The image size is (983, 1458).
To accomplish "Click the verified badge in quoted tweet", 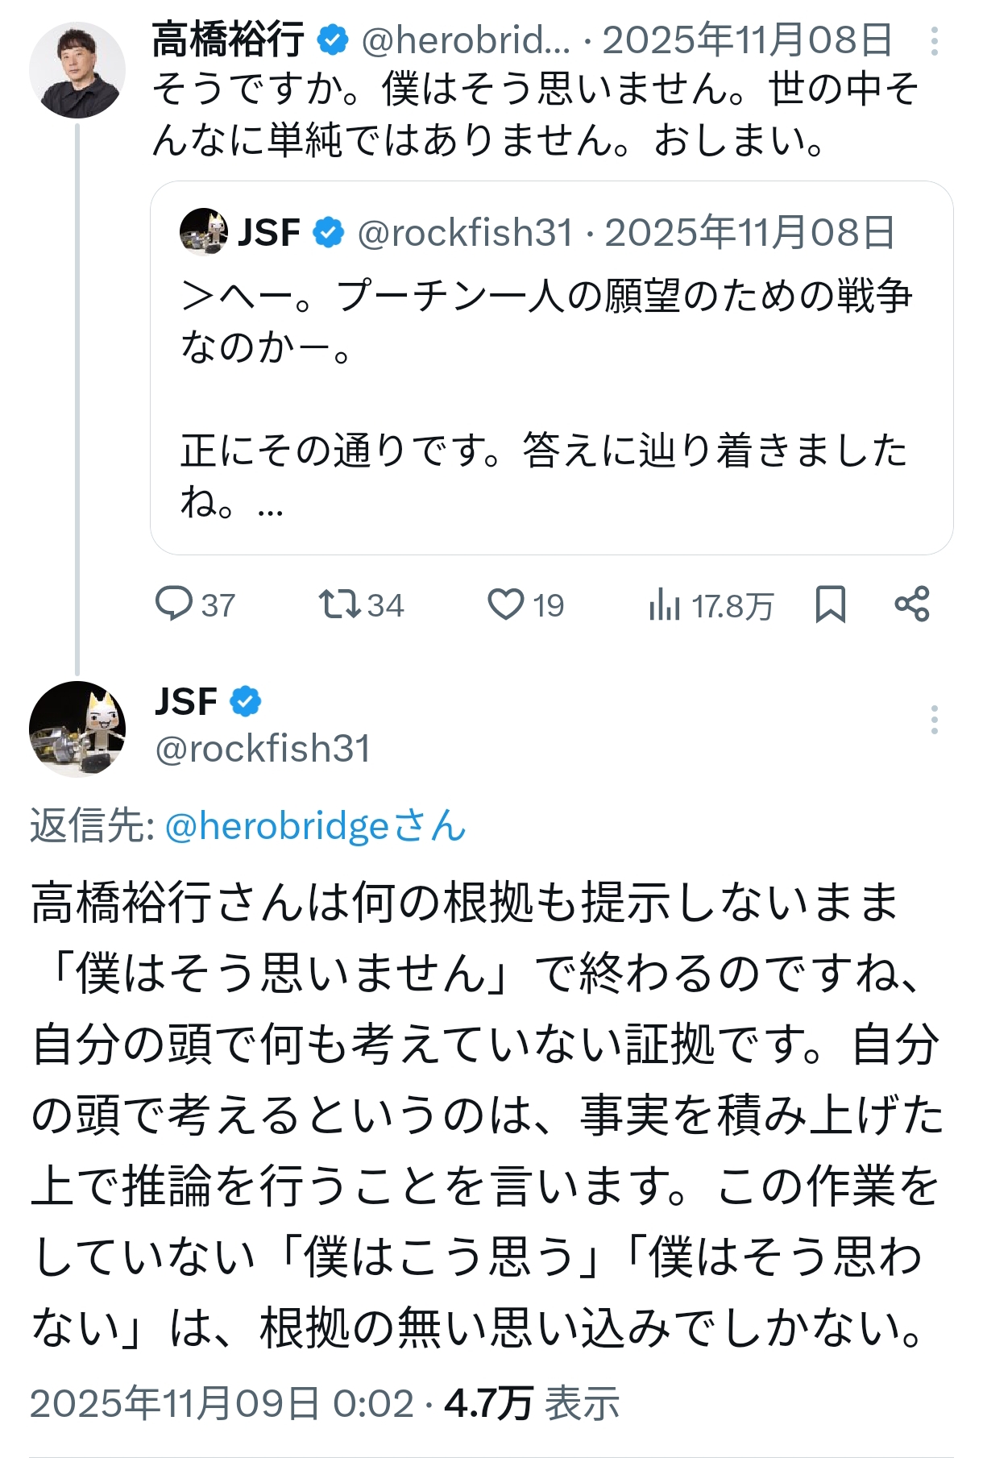I will 328,233.
